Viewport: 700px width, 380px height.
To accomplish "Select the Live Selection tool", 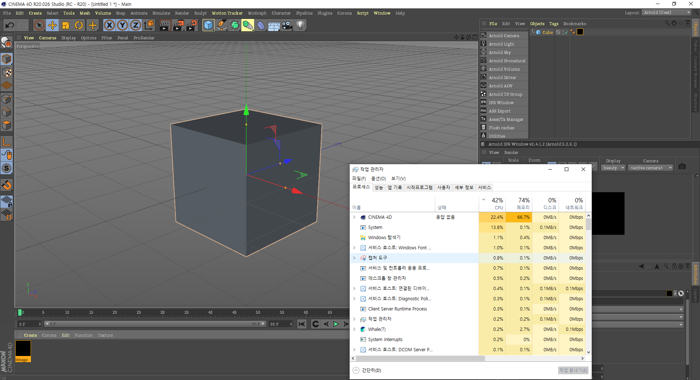I will (39, 25).
